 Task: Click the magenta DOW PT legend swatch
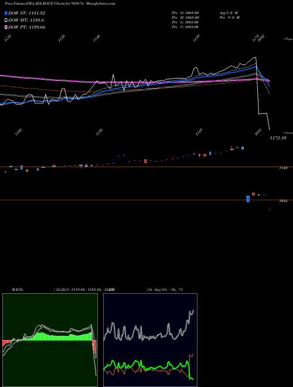6,27
